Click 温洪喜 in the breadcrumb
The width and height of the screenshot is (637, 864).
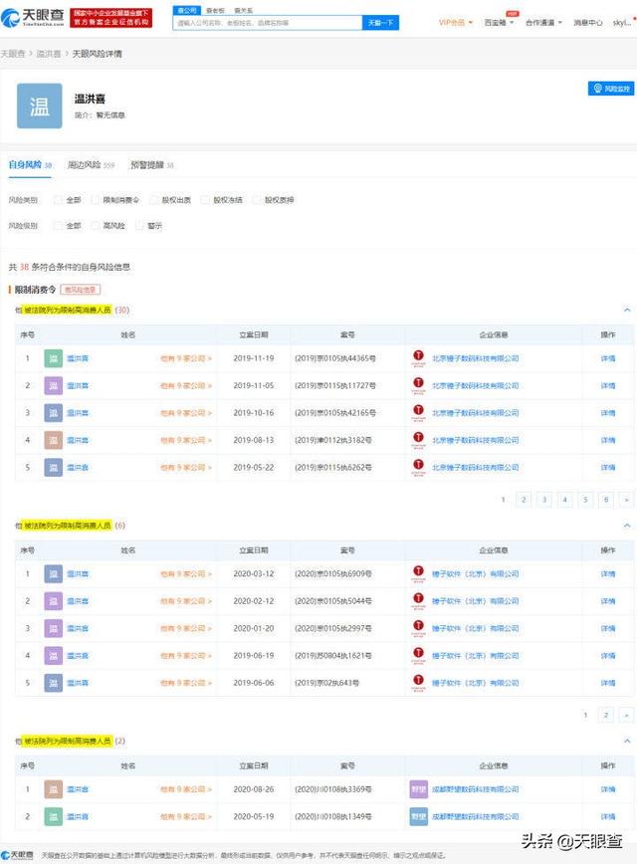point(49,54)
